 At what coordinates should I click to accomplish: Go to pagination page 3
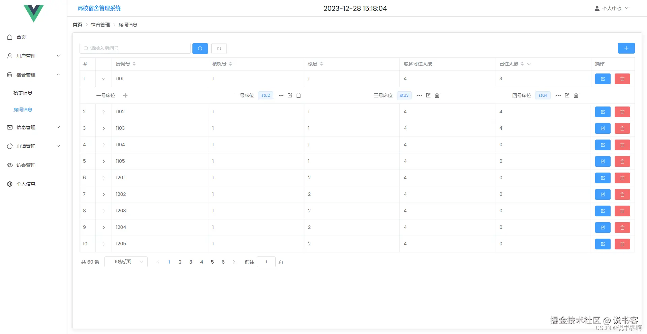click(x=191, y=262)
